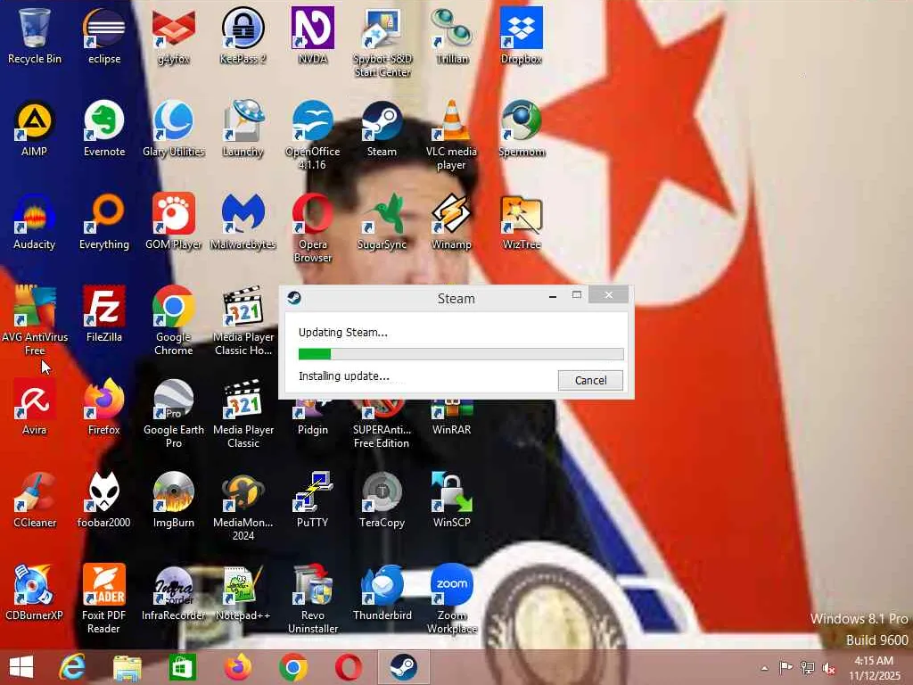Open the network tray icon
The height and width of the screenshot is (685, 913).
click(x=808, y=667)
